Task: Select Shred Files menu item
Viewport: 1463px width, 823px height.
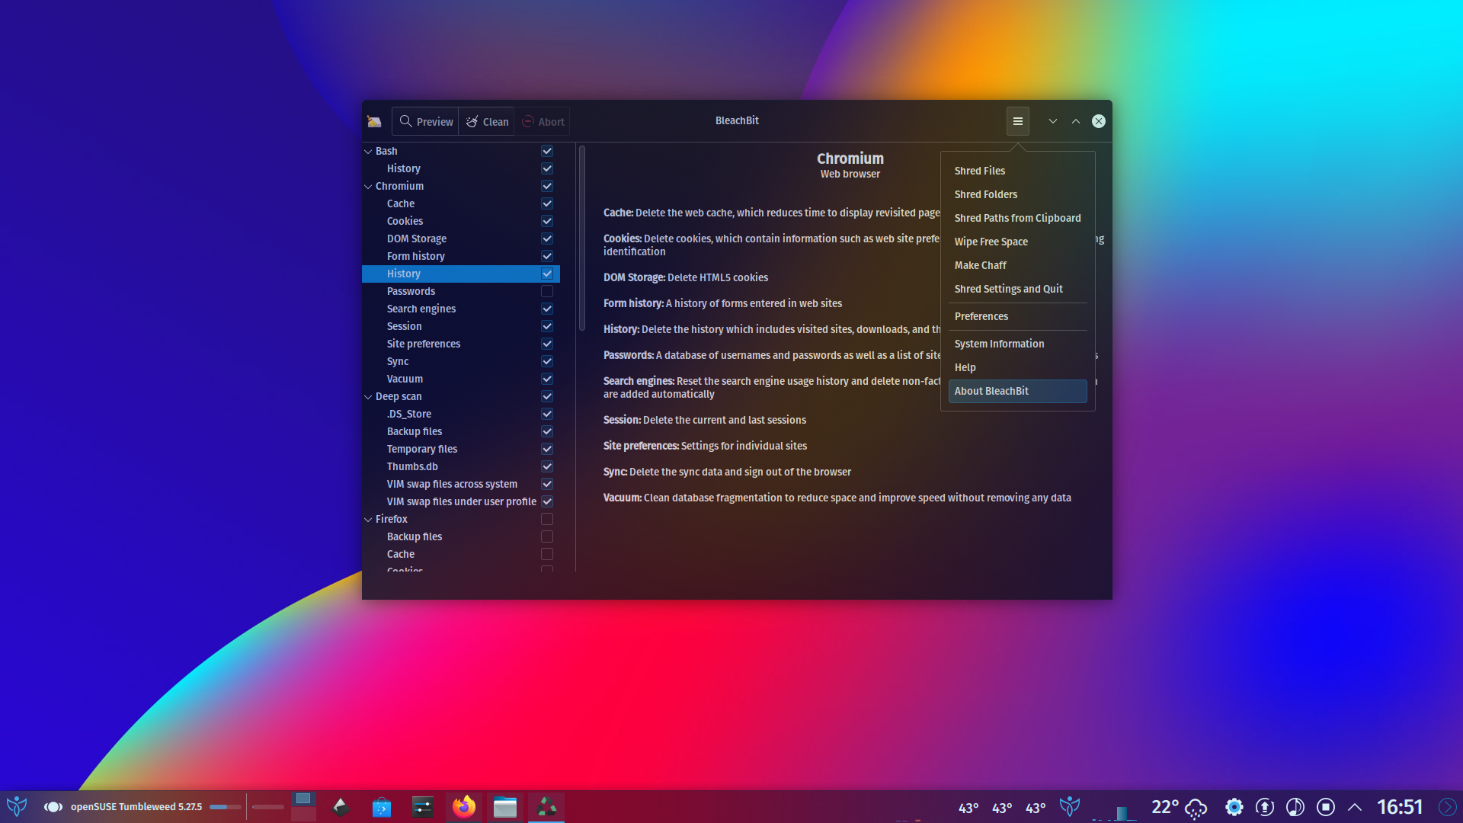Action: (1017, 171)
